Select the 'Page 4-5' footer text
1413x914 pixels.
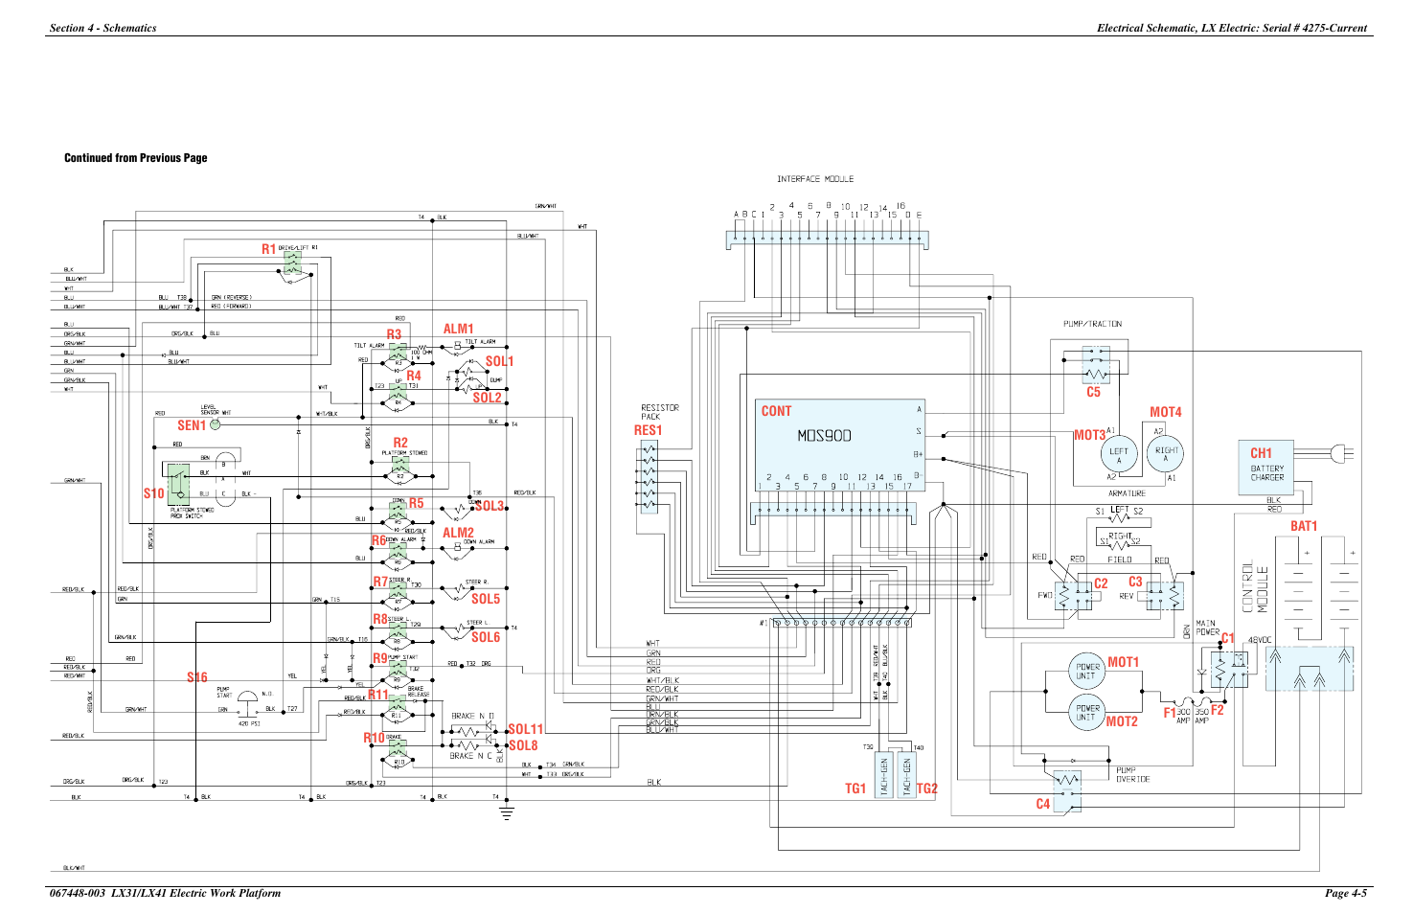(1346, 893)
